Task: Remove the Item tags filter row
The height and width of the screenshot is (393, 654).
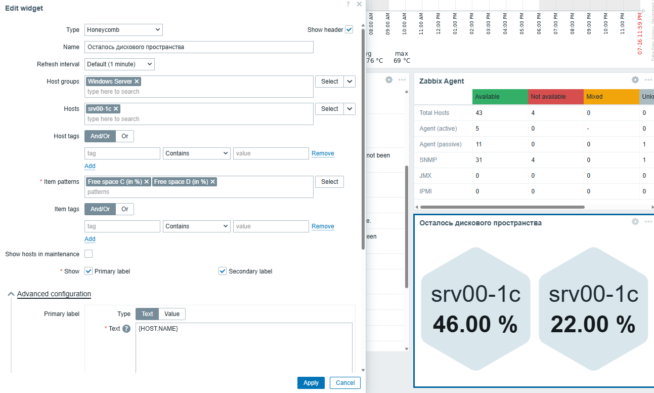Action: (323, 226)
